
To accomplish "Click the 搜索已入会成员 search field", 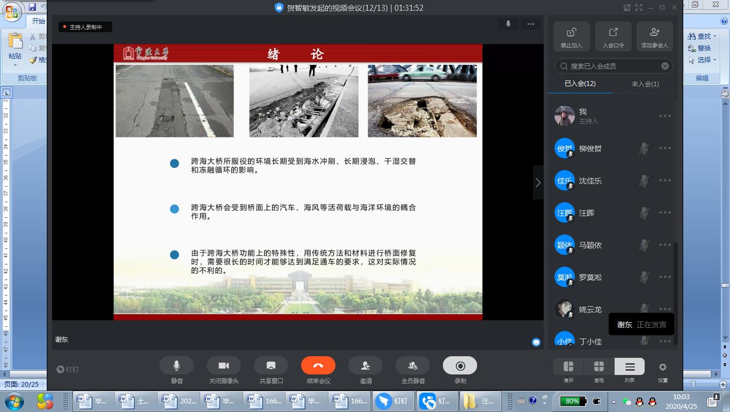I will point(612,66).
